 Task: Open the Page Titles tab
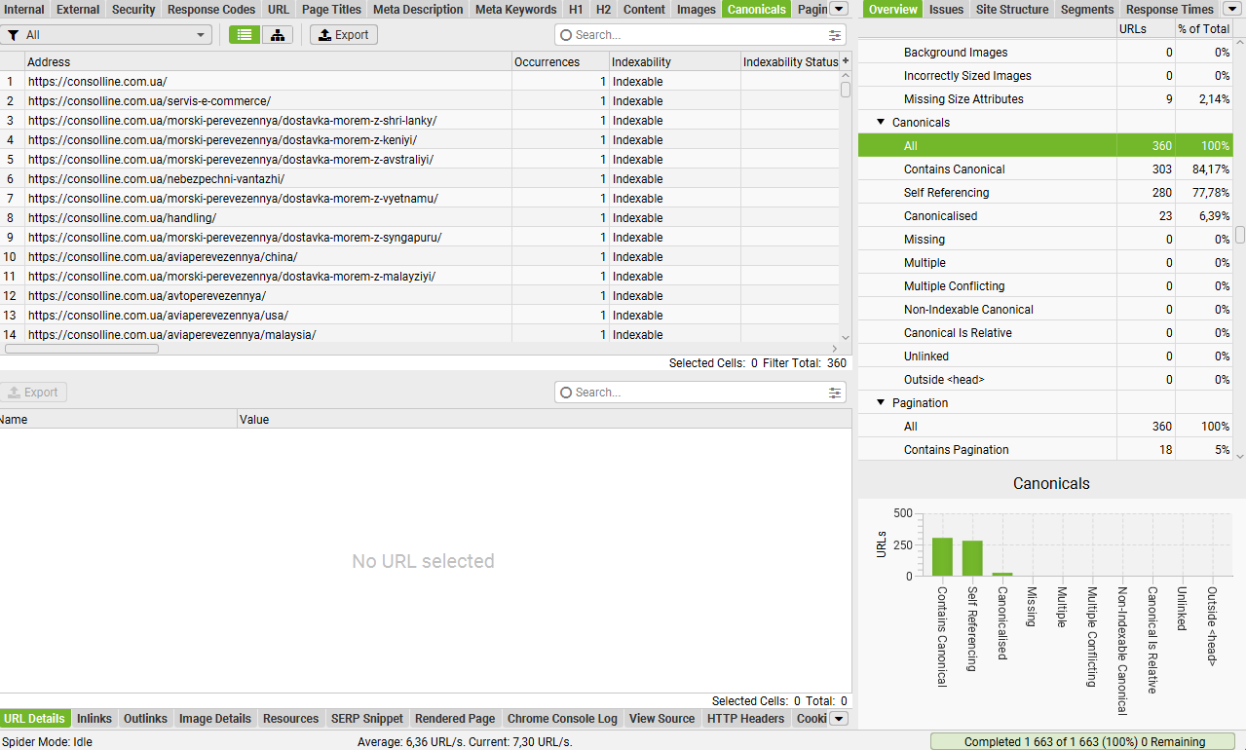pyautogui.click(x=331, y=9)
